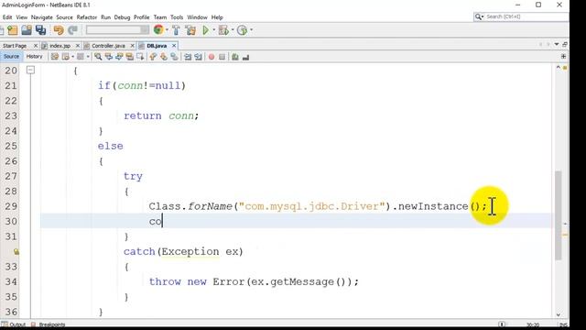586x330 pixels.
Task: Close the DB.java tab
Action: 174,46
